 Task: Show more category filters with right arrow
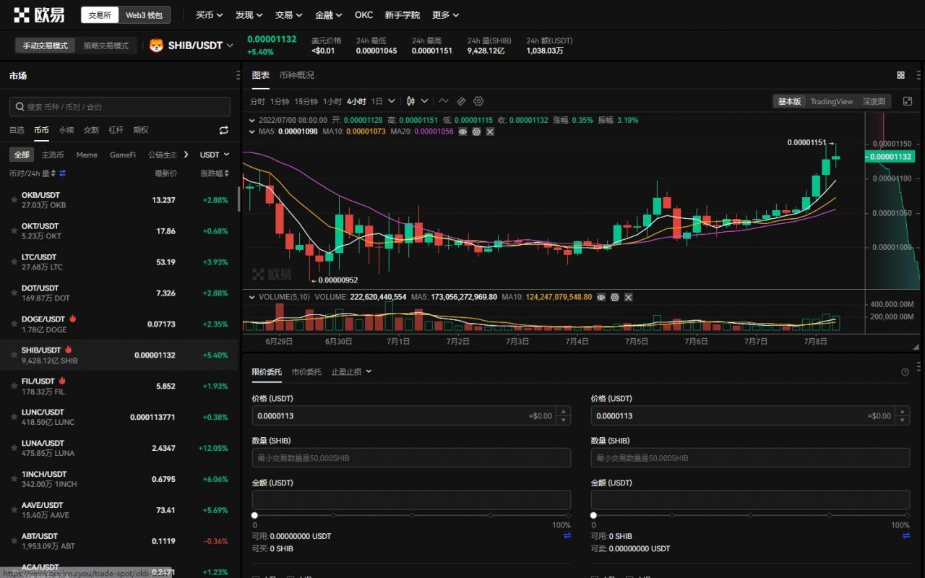tap(186, 155)
